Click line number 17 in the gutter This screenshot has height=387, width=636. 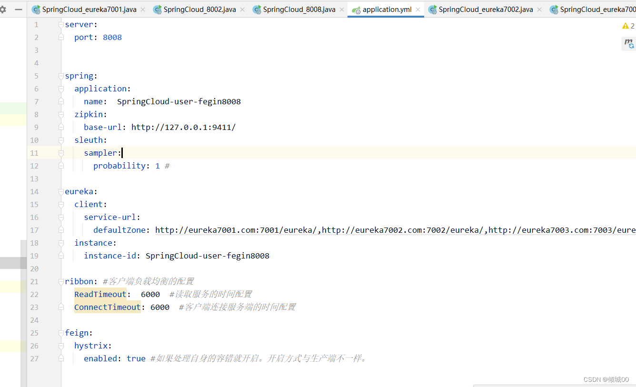pyautogui.click(x=34, y=230)
